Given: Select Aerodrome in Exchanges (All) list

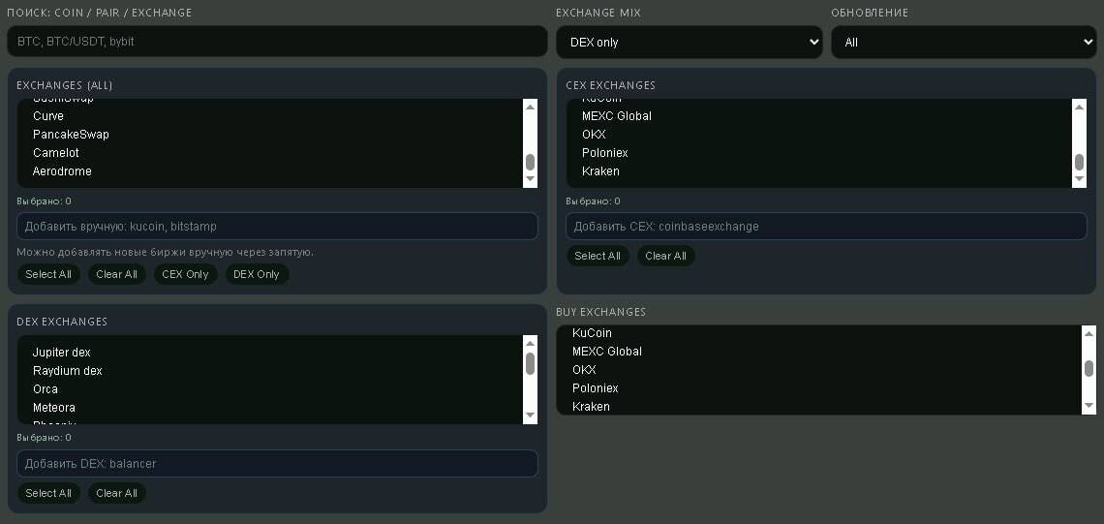Looking at the screenshot, I should (x=270, y=171).
